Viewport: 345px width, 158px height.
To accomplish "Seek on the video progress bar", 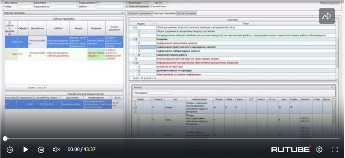I will (172, 139).
